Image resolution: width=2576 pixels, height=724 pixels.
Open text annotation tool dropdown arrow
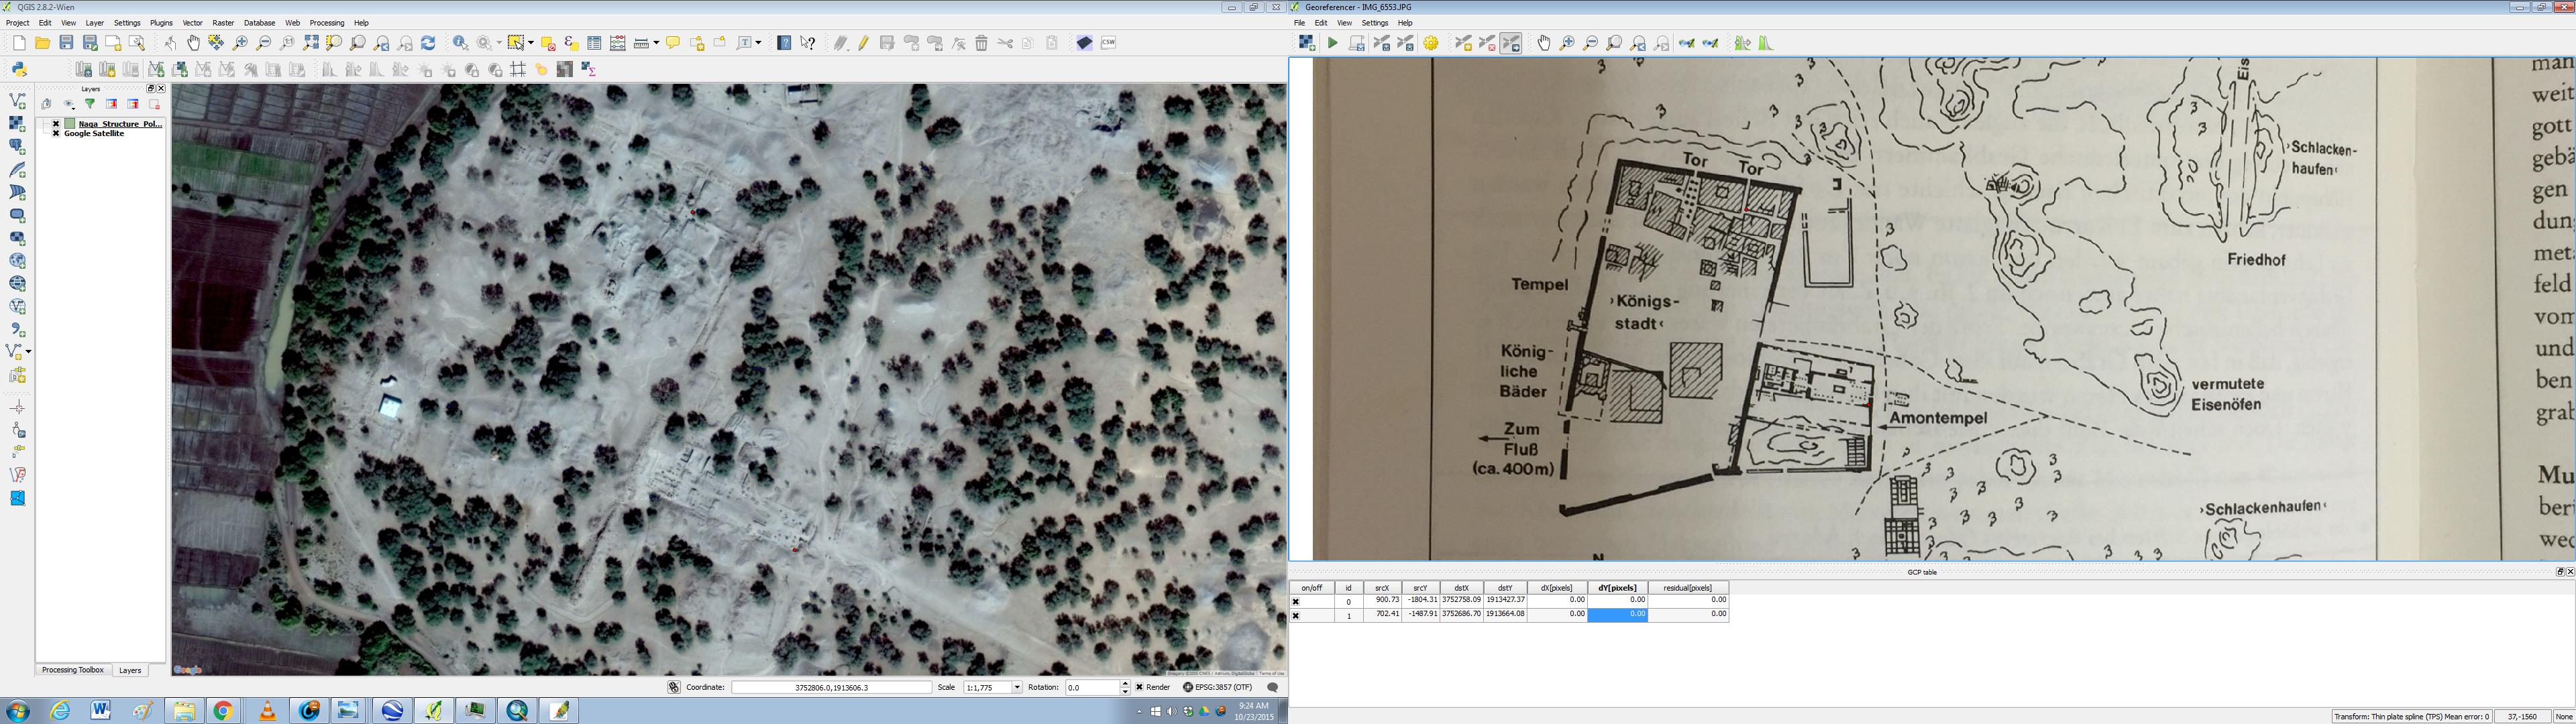[759, 43]
